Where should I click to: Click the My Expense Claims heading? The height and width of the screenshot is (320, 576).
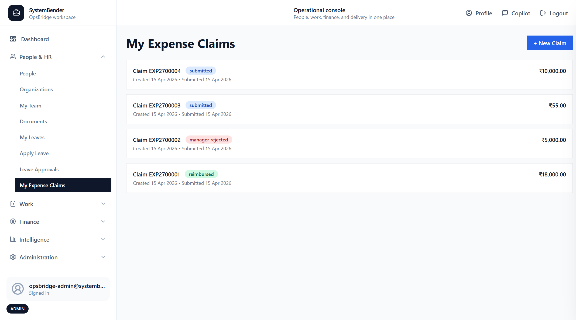coord(181,44)
